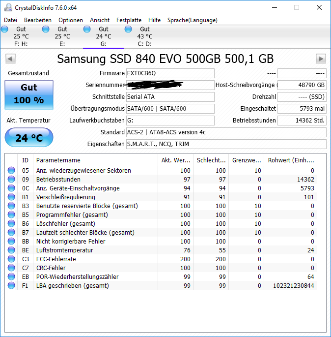The image size is (331, 337).
Task: Click the Firmware field EXT0CB6Q
Action: (x=170, y=73)
